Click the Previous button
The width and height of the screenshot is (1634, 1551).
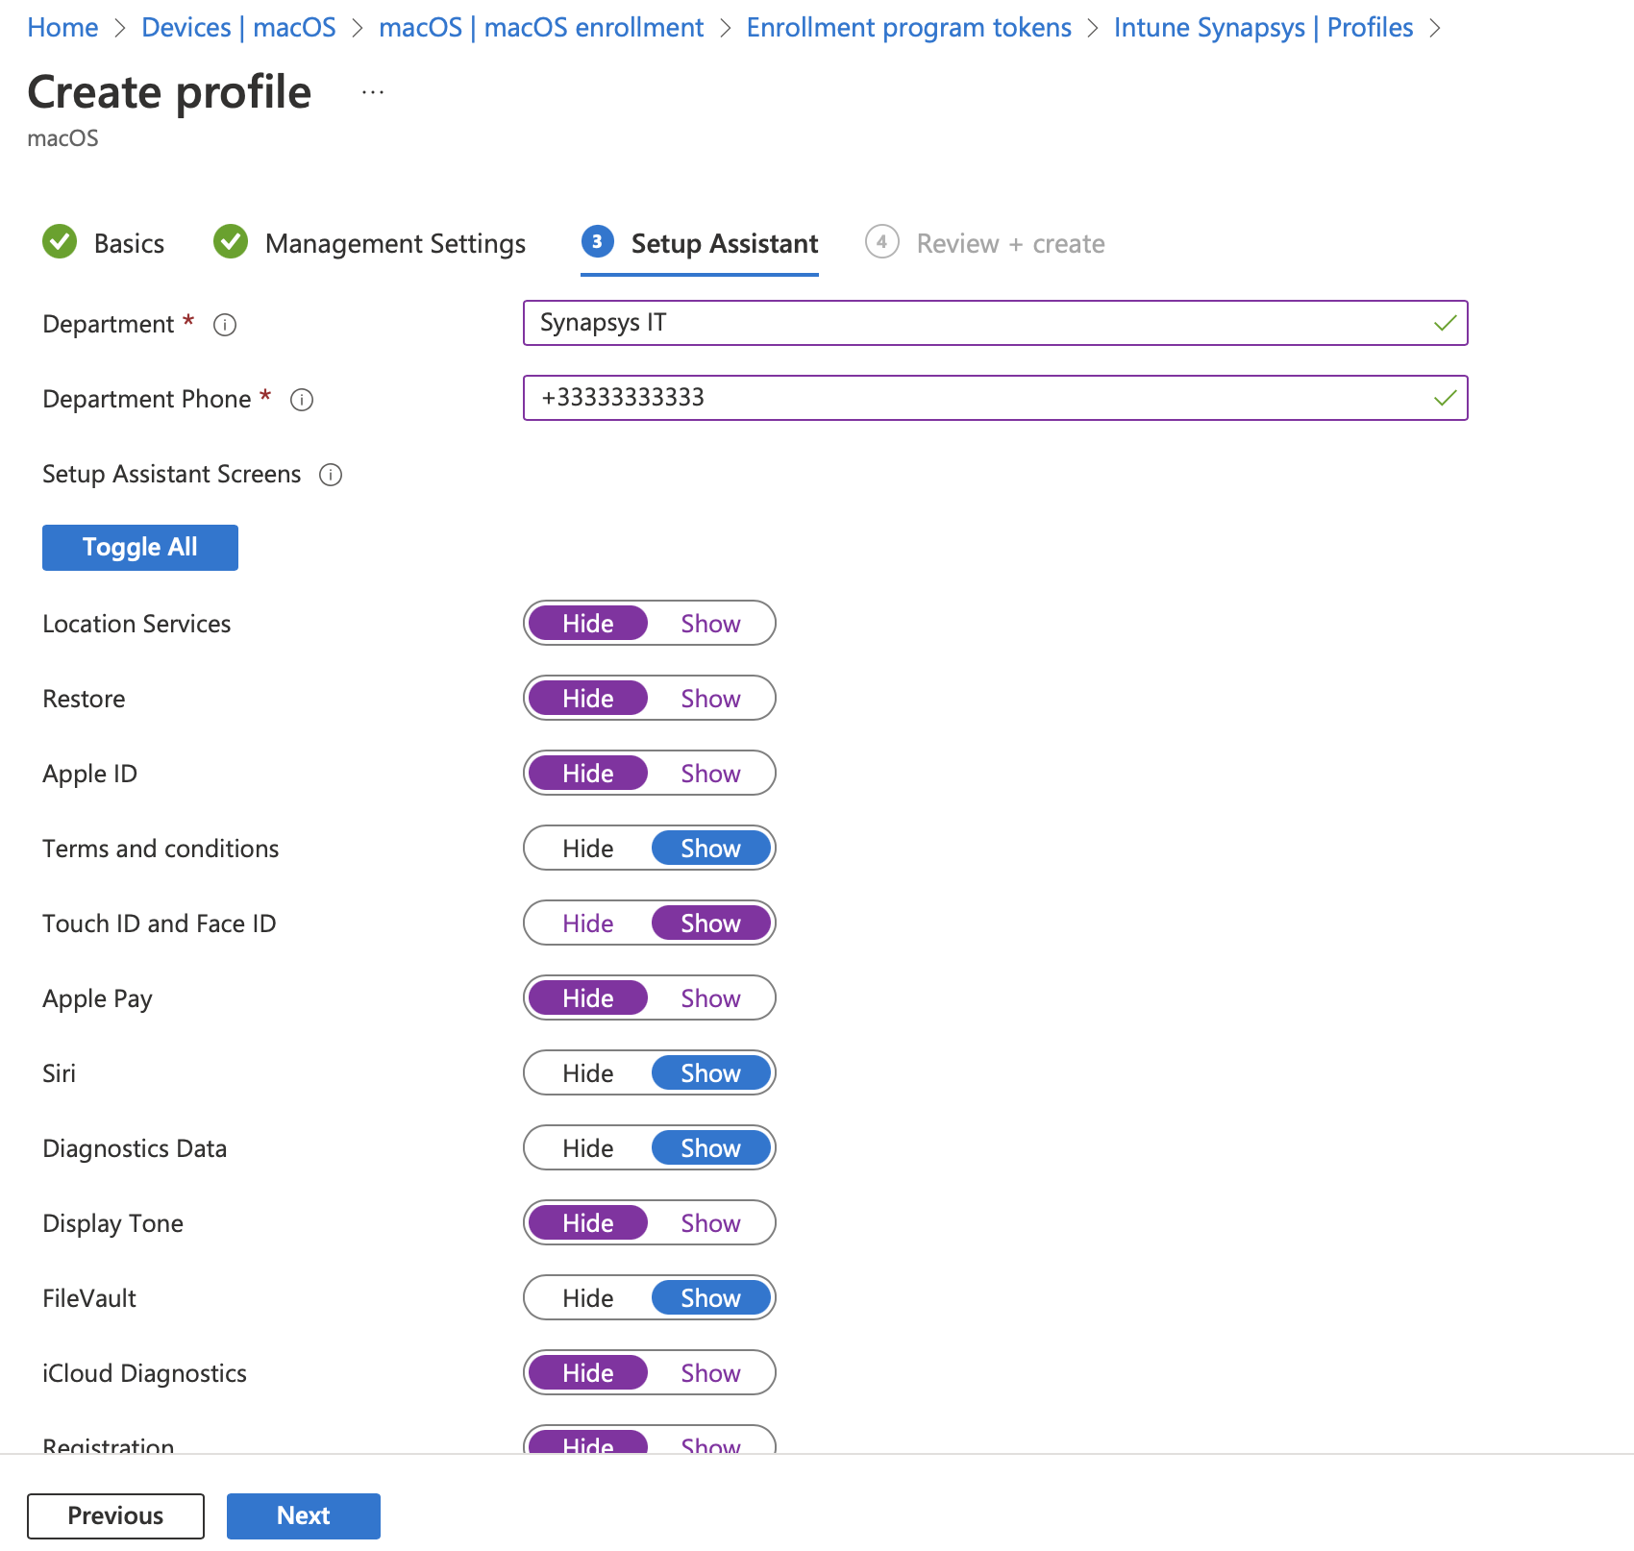[x=115, y=1515]
